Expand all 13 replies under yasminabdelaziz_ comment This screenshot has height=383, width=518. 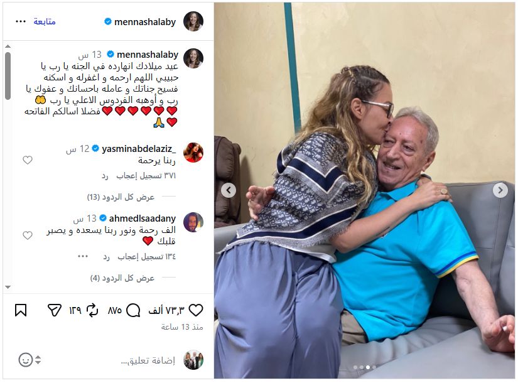click(x=121, y=197)
